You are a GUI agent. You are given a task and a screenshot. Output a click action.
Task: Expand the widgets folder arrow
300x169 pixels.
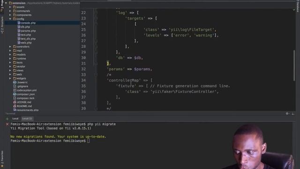point(10,78)
